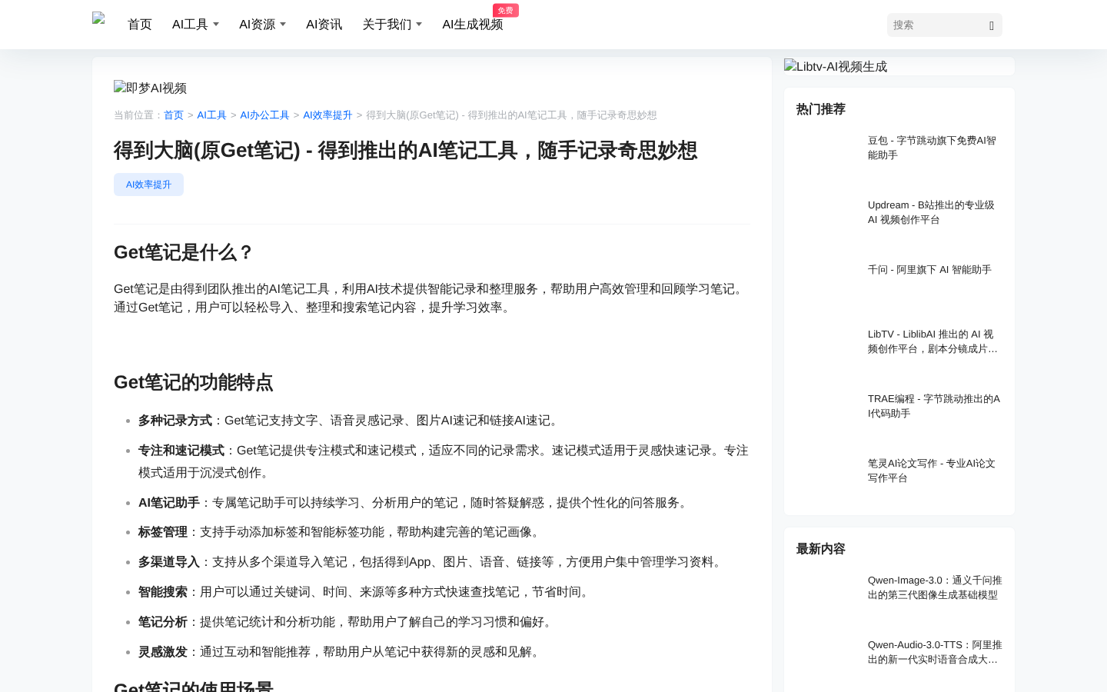Image resolution: width=1107 pixels, height=692 pixels.
Task: Click the TRAE编程 recommendation thumbnail
Action: [826, 413]
